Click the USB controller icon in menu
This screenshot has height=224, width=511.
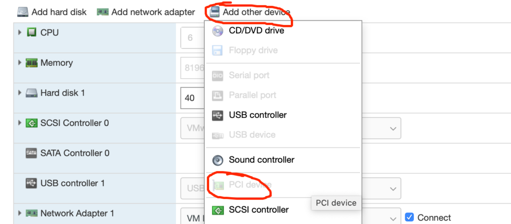point(218,115)
